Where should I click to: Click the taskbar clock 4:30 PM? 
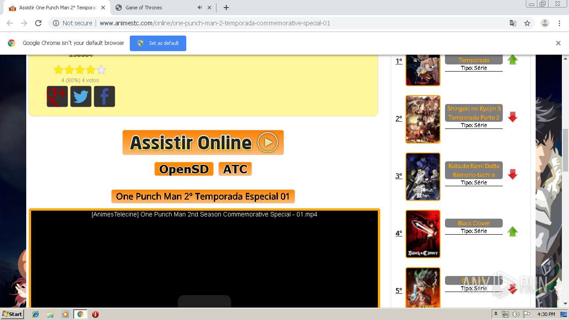[x=546, y=314]
